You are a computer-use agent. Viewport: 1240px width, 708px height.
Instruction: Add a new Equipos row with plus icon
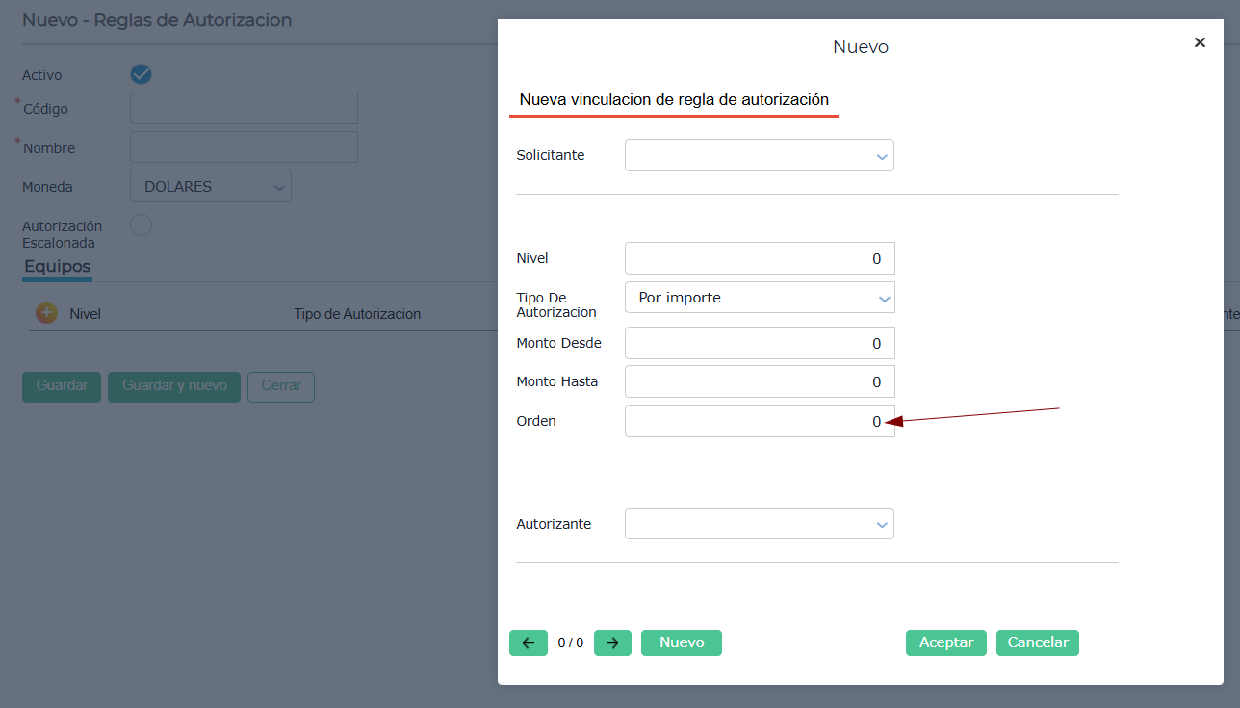(x=46, y=313)
